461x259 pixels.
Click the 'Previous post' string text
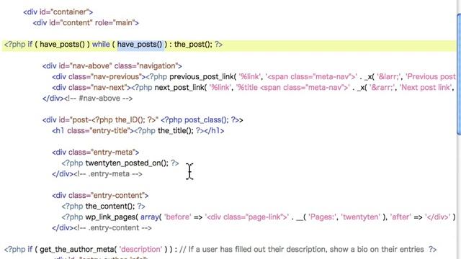click(431, 77)
